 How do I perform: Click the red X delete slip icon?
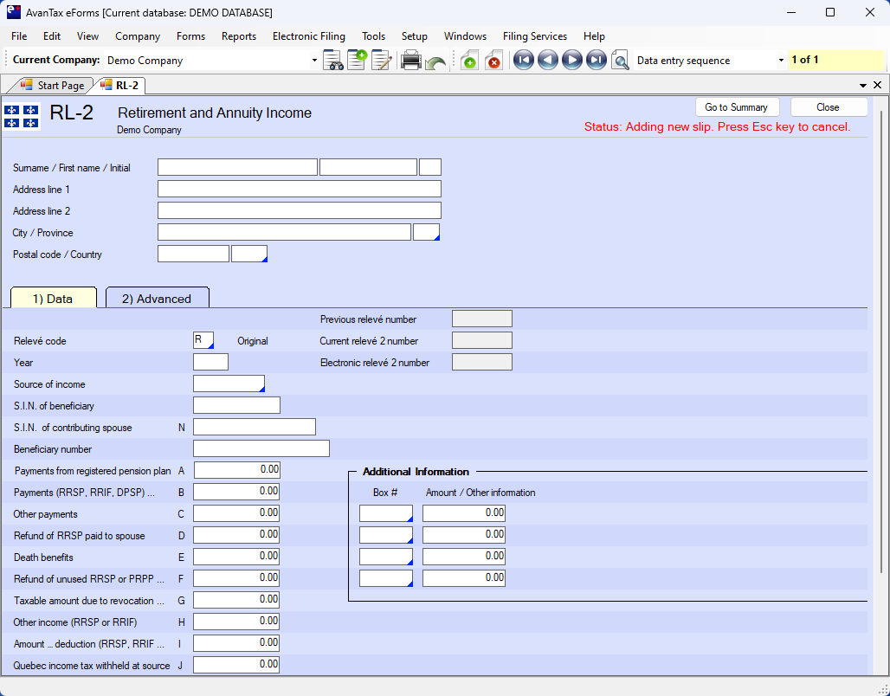click(x=493, y=61)
